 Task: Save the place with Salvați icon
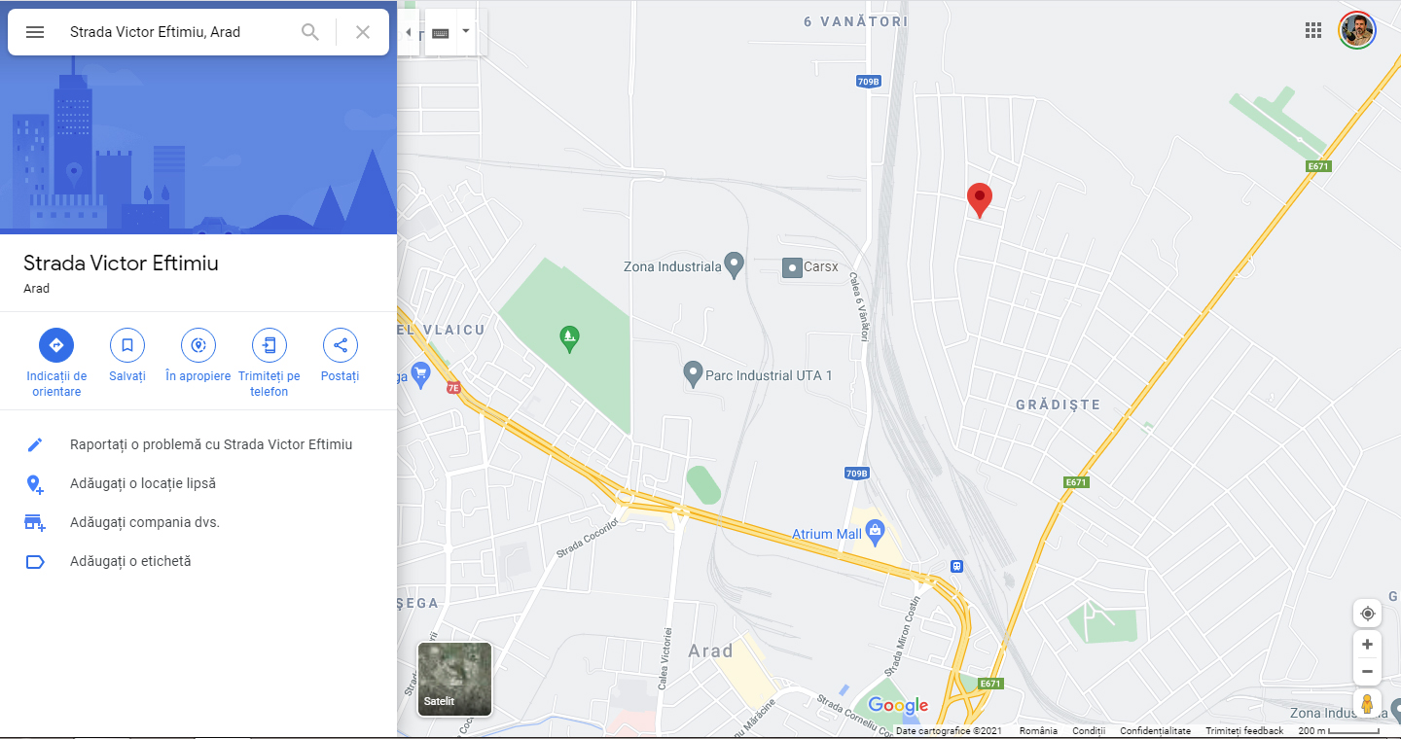pos(127,345)
